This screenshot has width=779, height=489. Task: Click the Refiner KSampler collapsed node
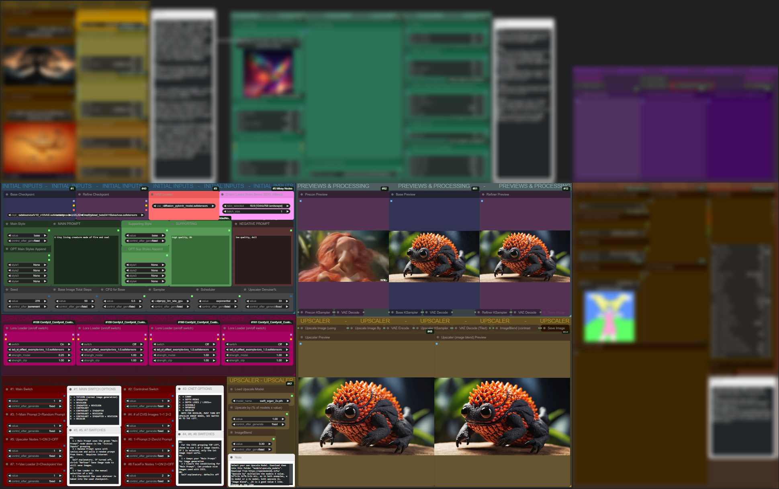tap(494, 312)
